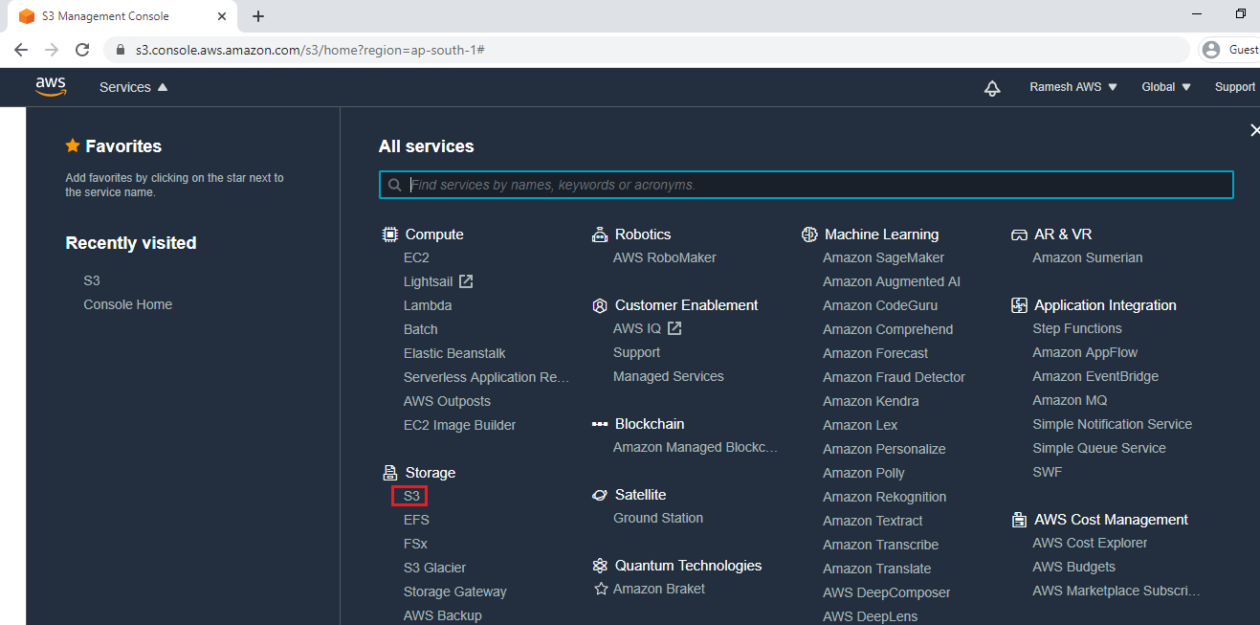Reload the page with the refresh icon
Viewport: 1260px width, 625px height.
(x=82, y=49)
